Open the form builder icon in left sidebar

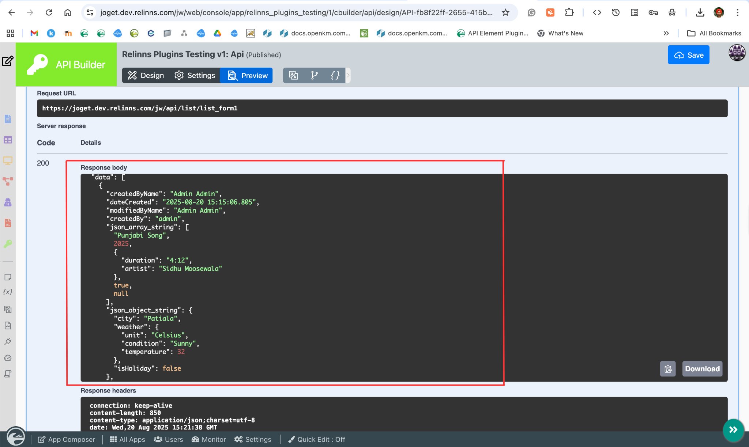click(x=8, y=119)
